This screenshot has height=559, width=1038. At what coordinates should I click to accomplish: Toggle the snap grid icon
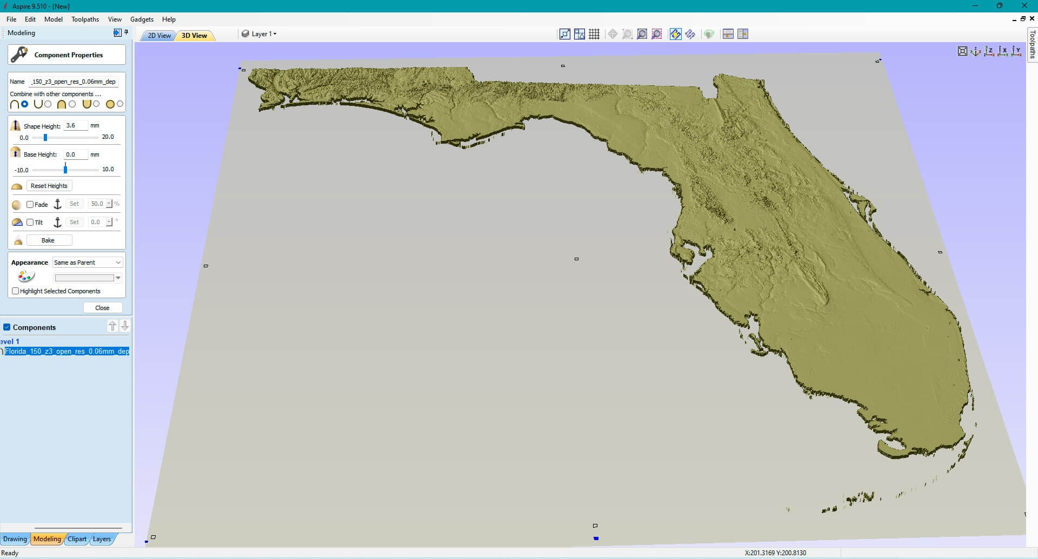pos(594,34)
